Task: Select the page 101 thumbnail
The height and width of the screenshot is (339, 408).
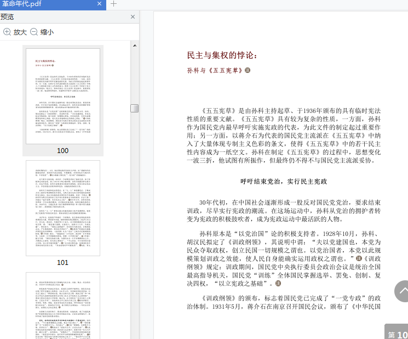Action: (x=63, y=208)
